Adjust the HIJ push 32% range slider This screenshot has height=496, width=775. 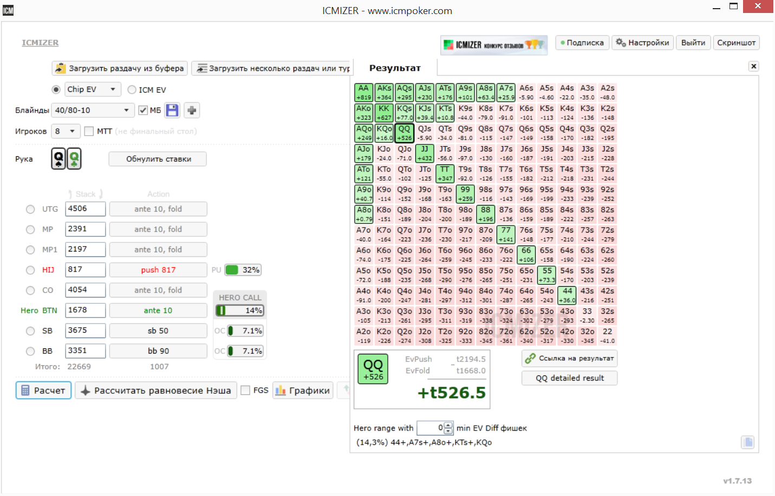[x=243, y=270]
